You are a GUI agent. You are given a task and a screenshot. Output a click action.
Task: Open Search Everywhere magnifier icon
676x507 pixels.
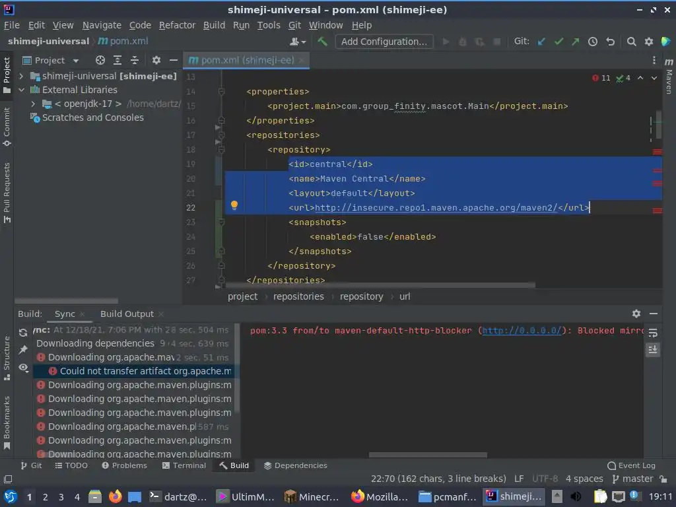631,42
